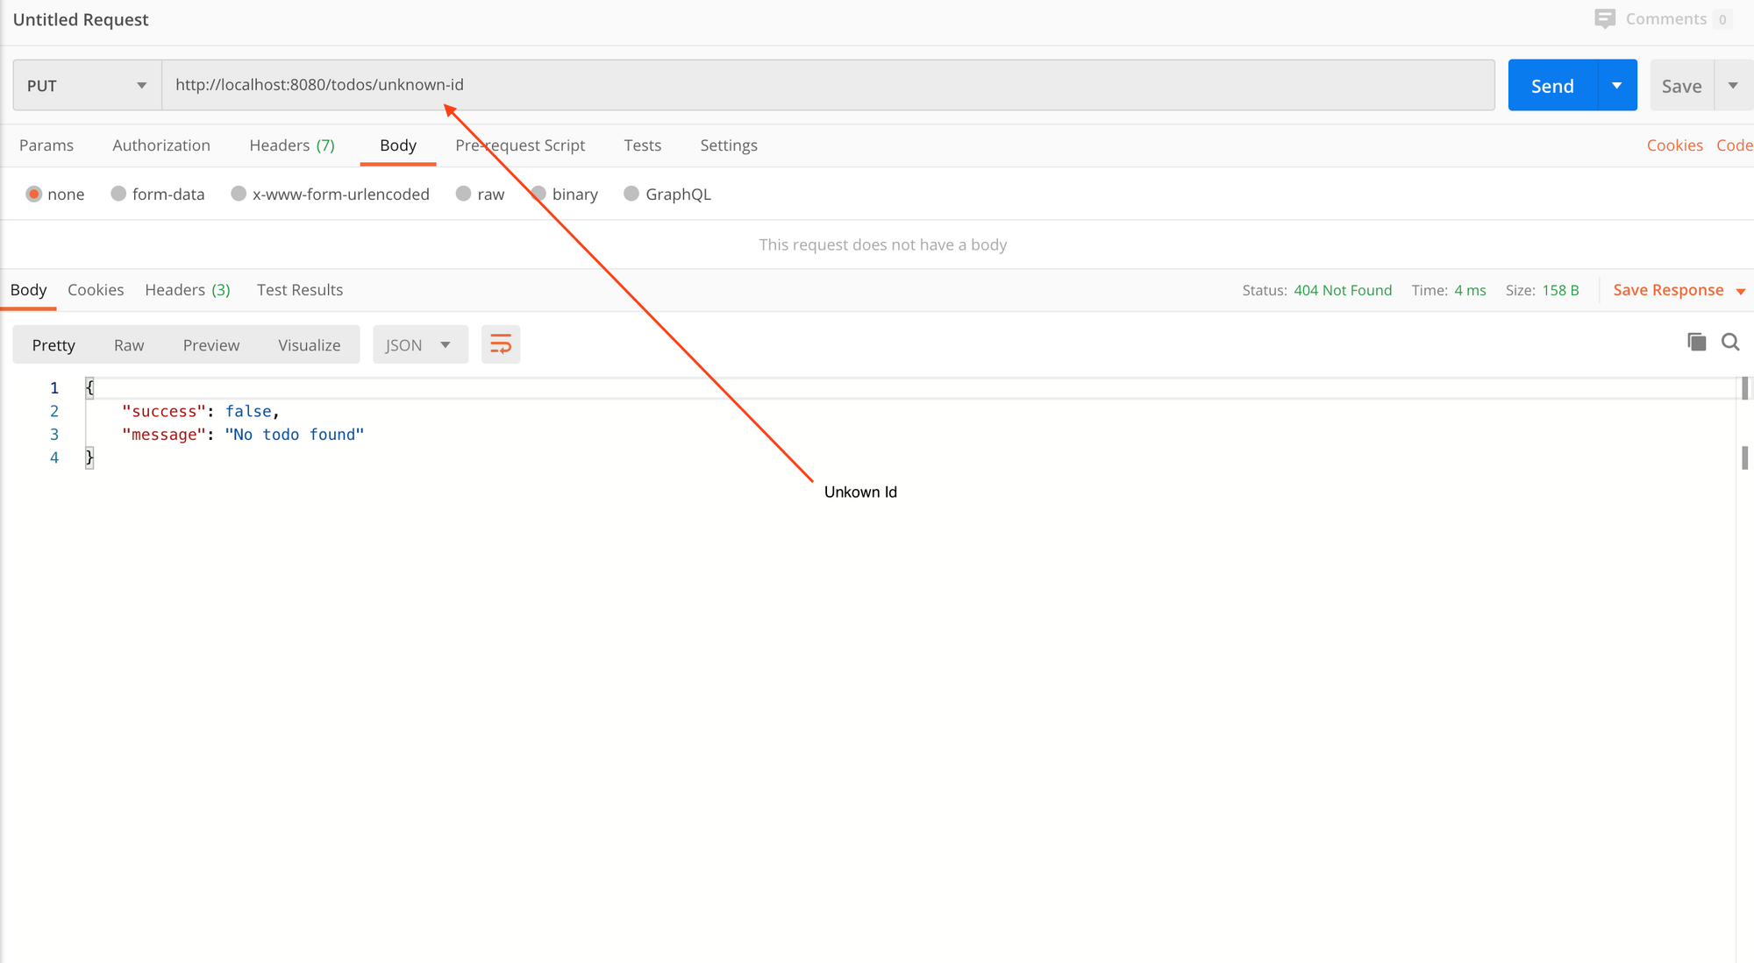Copy response using the copy icon
This screenshot has height=963, width=1754.
pyautogui.click(x=1696, y=342)
